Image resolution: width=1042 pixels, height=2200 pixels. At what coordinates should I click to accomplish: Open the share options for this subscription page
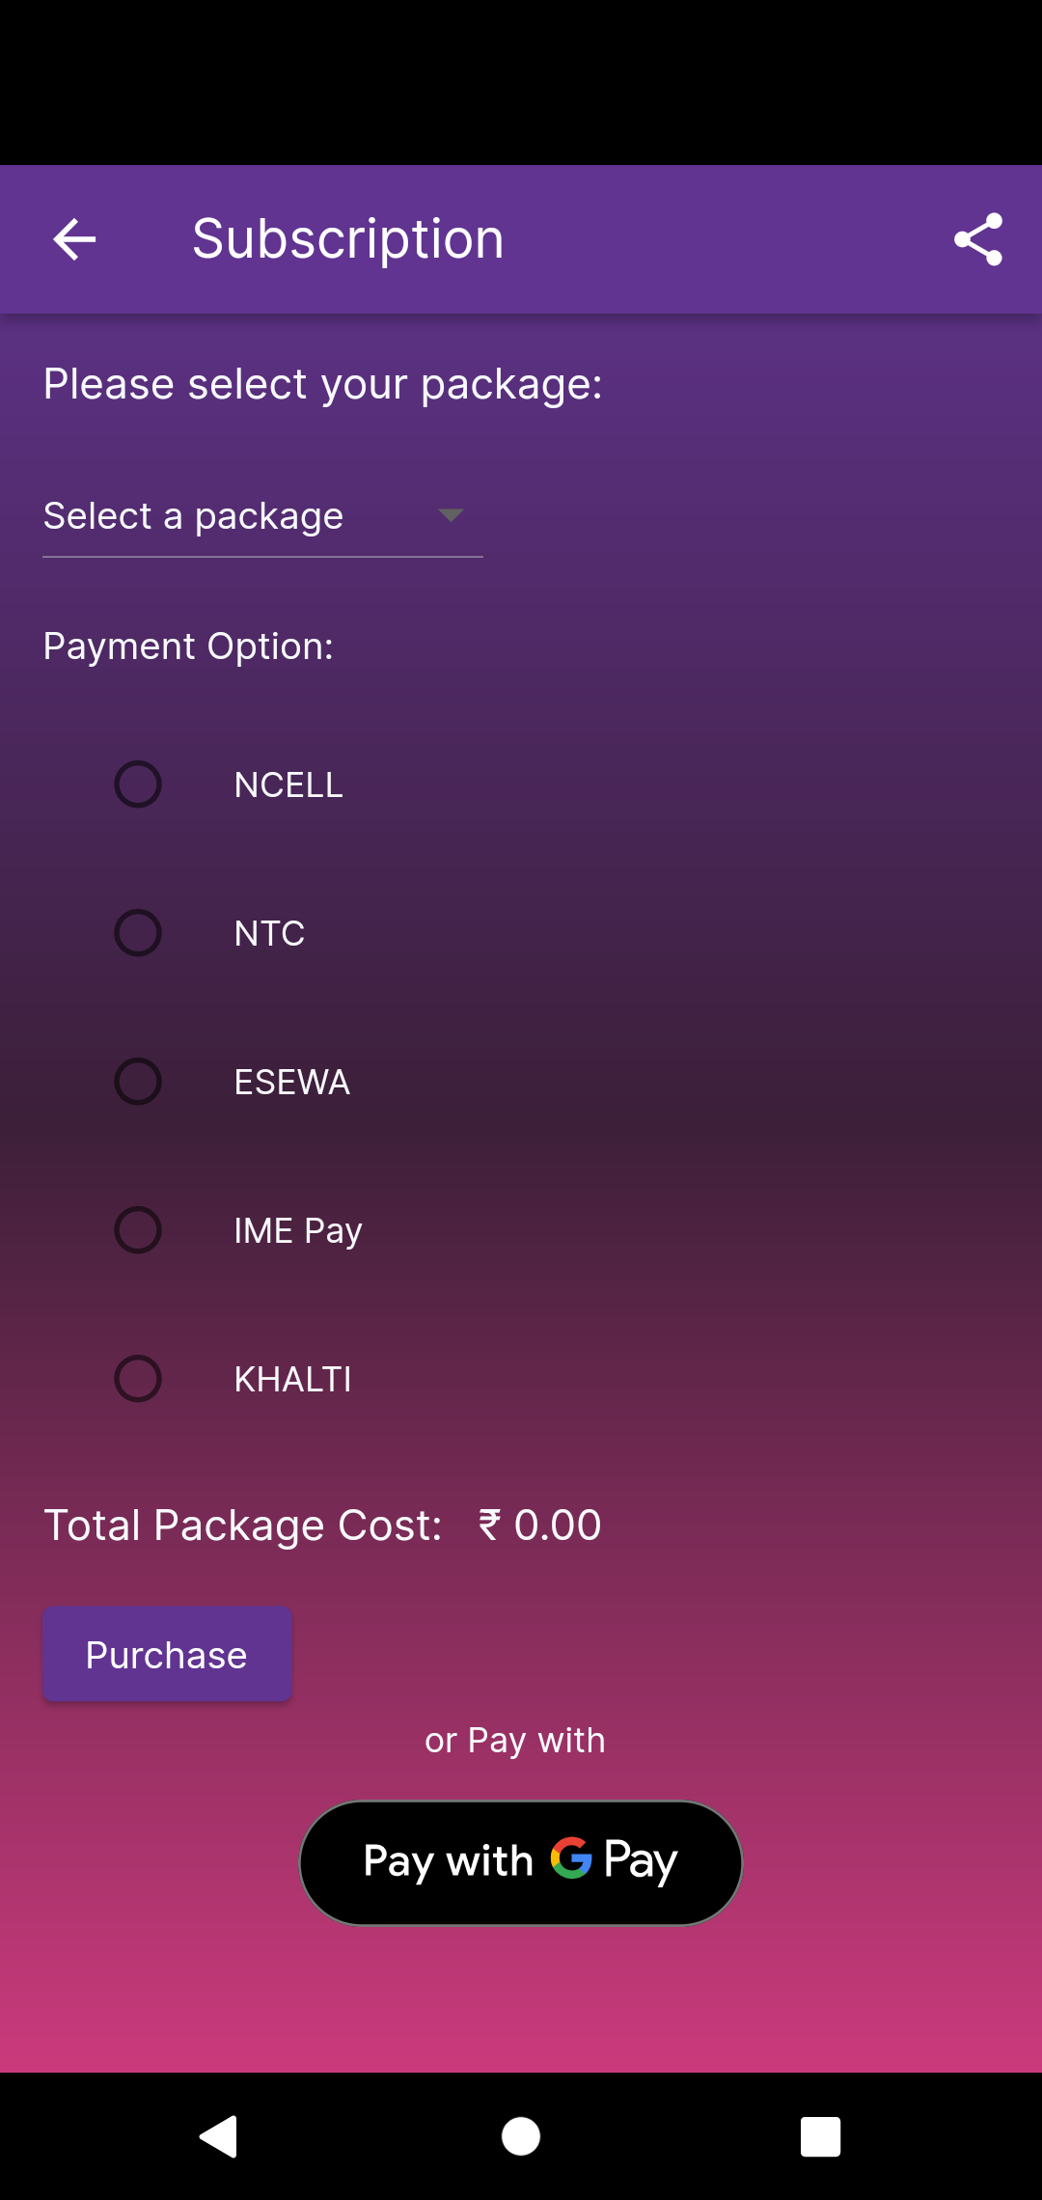tap(978, 239)
